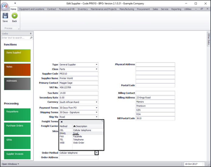211x167 pixels.
Task: Expand the Currency dropdown
Action: (96, 102)
